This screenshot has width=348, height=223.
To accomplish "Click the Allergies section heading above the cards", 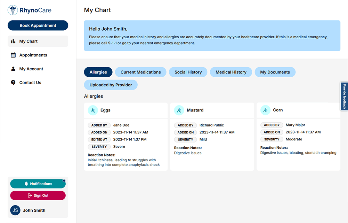I will [94, 96].
